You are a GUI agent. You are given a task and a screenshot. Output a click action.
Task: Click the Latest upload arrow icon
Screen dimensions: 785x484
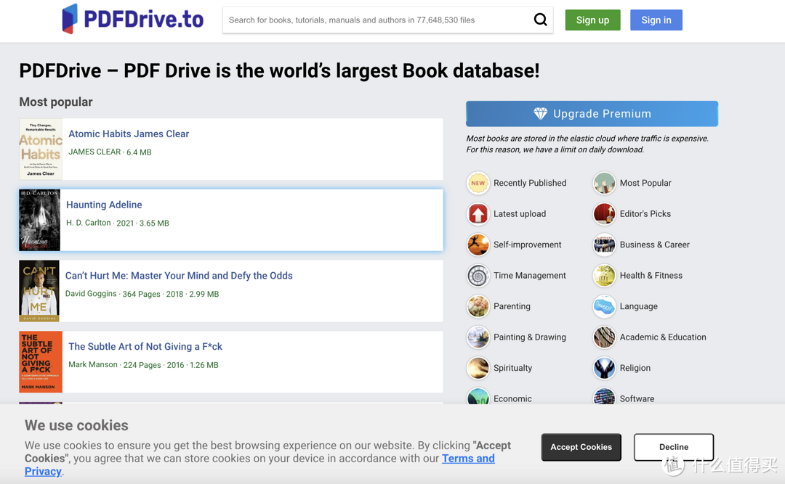click(478, 214)
